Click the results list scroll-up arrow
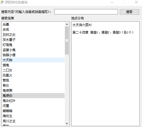This screenshot has height=127, width=142. click(67, 24)
